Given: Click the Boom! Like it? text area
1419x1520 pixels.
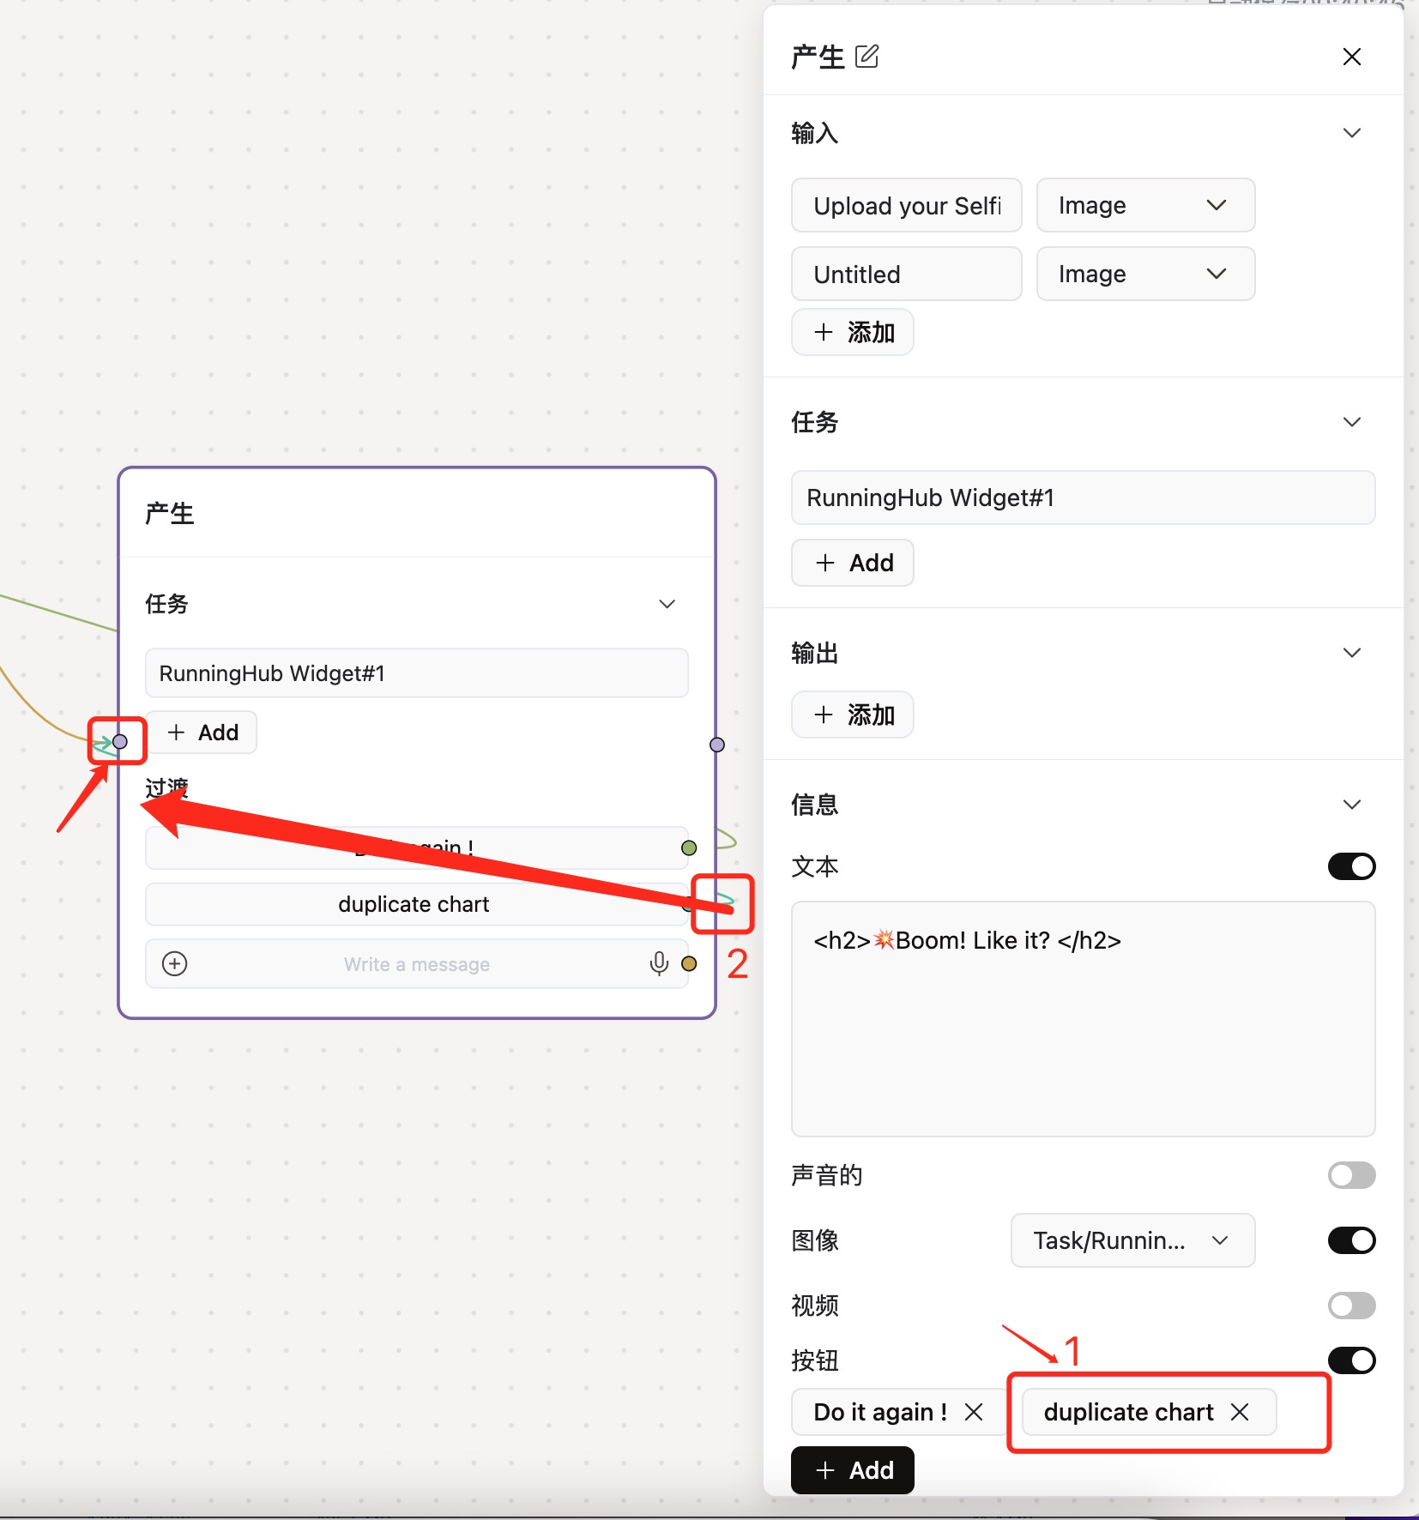Looking at the screenshot, I should [x=1083, y=1019].
